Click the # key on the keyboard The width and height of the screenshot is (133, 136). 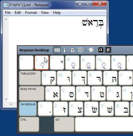(x=72, y=63)
